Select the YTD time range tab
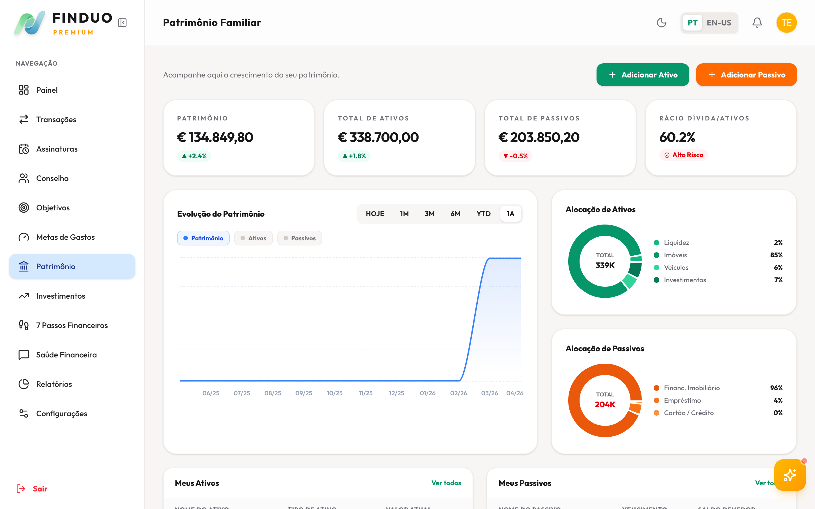The image size is (815, 509). coord(483,214)
